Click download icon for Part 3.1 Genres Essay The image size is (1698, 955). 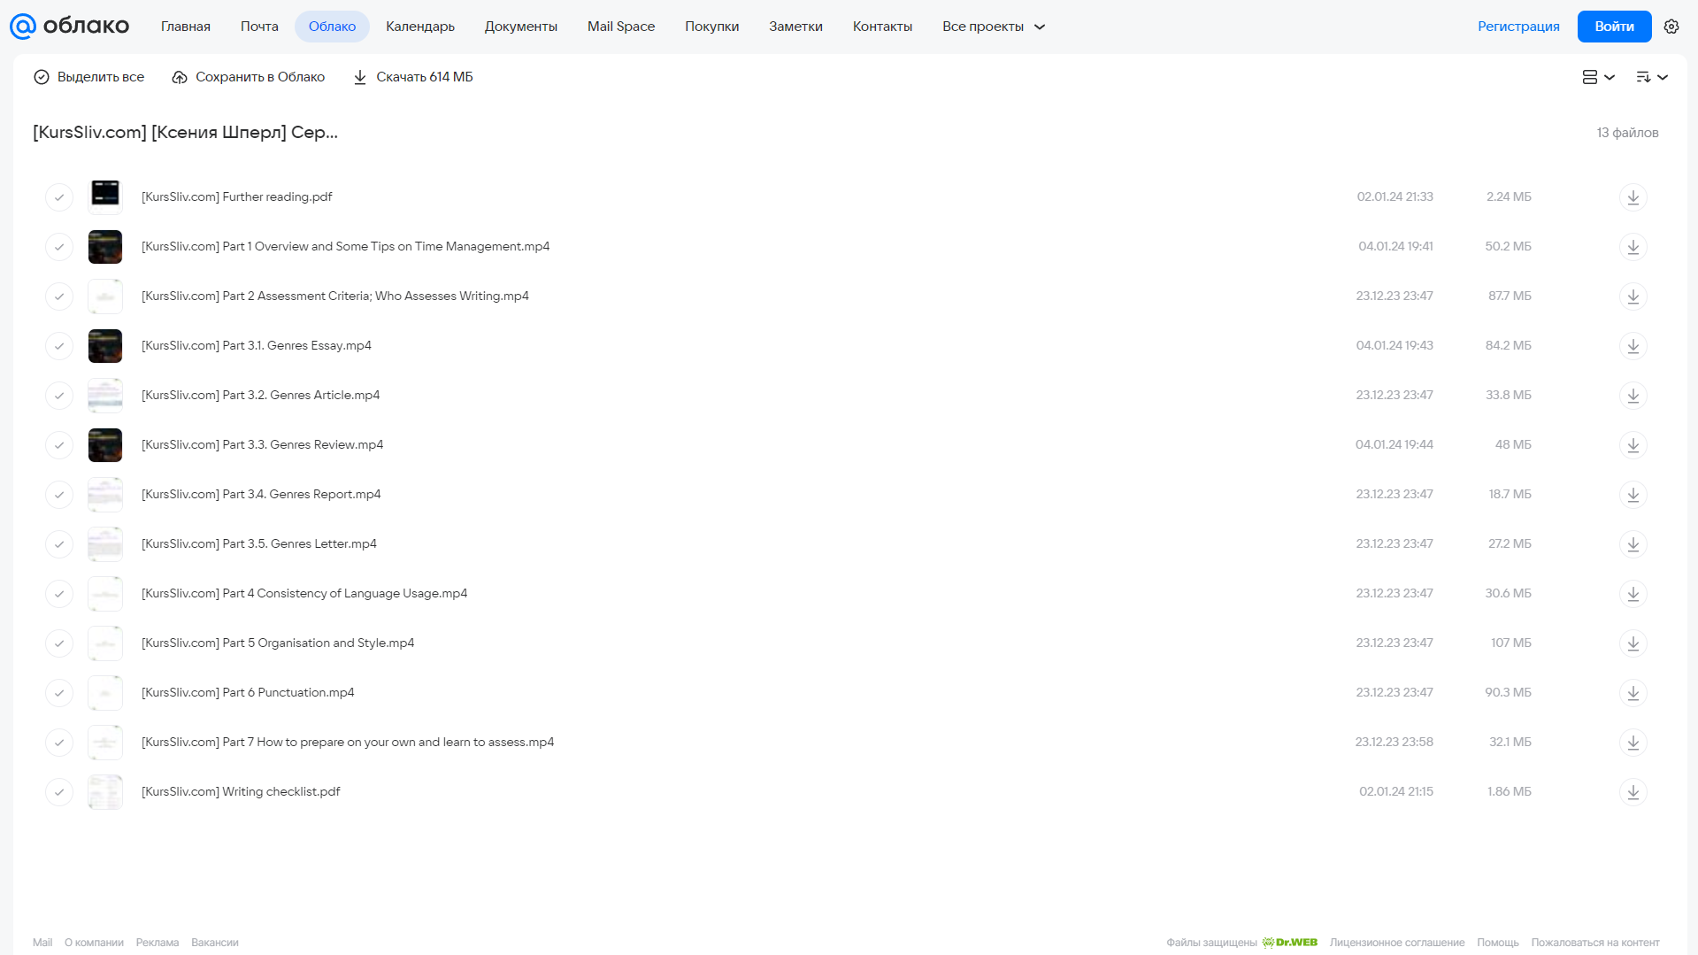(x=1633, y=345)
